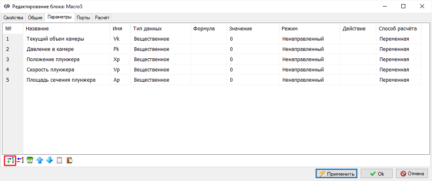The image size is (432, 181).
Task: Click the Отмена button
Action: pos(412,174)
